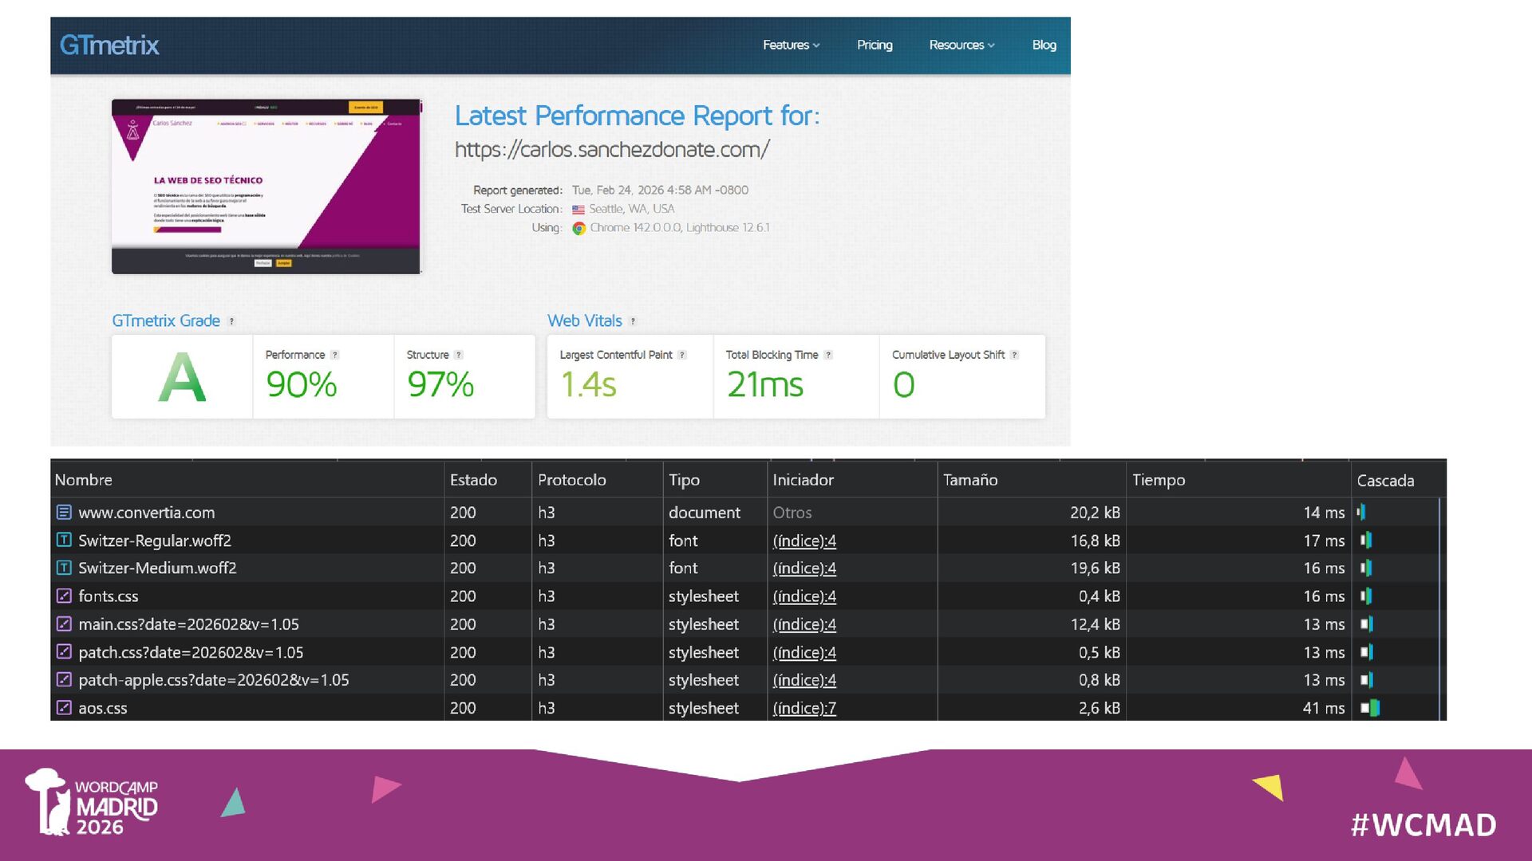The height and width of the screenshot is (861, 1532).
Task: Select the main.css?date=202602&v=1.05 request row
Action: [x=188, y=624]
